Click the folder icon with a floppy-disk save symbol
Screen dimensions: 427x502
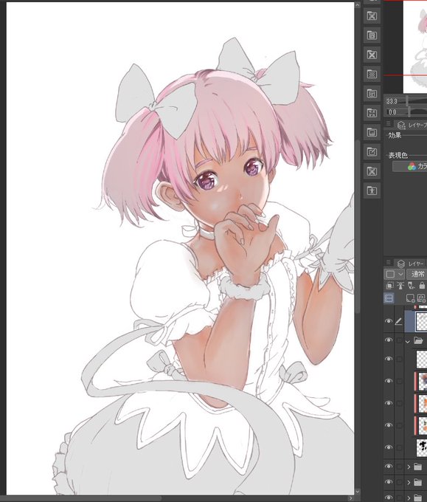[x=372, y=94]
